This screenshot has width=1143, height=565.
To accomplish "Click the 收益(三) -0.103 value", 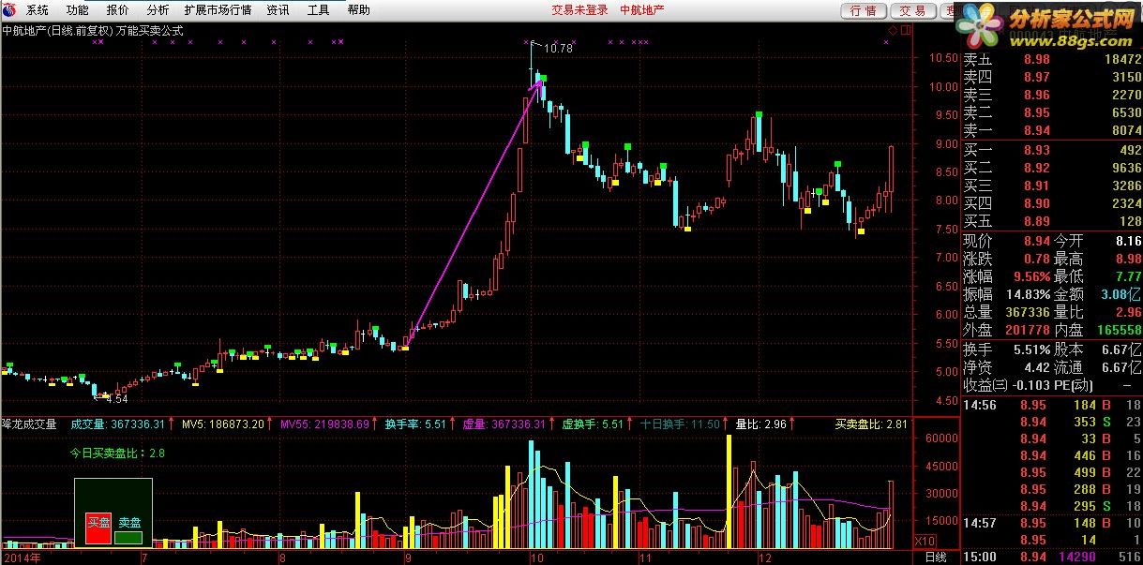I will [x=1031, y=385].
